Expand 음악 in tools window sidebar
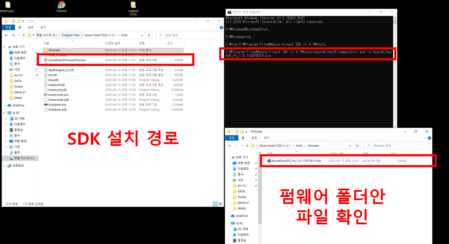Screen dimensions: 449x244 (6, 152)
